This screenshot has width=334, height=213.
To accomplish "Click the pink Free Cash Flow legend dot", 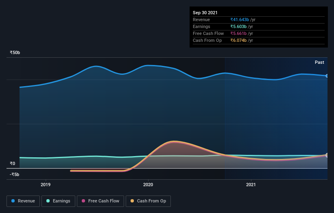I will (x=83, y=201).
